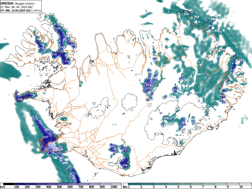Click the '10' label ending the km scale
This screenshot has width=252, height=189.
pyautogui.click(x=241, y=187)
